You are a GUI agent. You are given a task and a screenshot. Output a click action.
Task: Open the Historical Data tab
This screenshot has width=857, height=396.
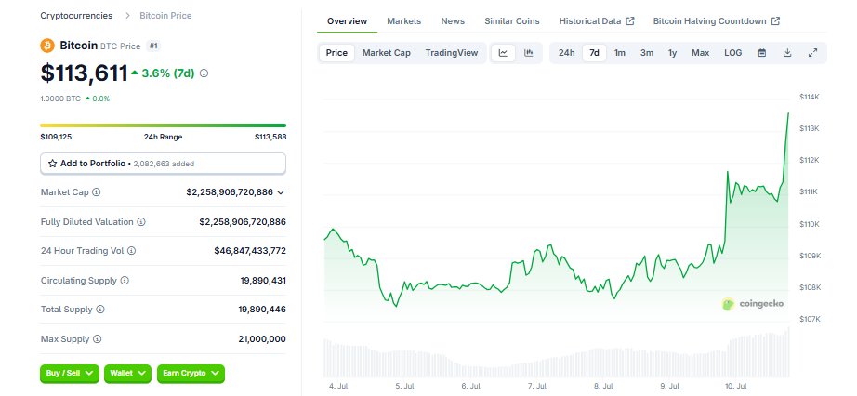(597, 21)
